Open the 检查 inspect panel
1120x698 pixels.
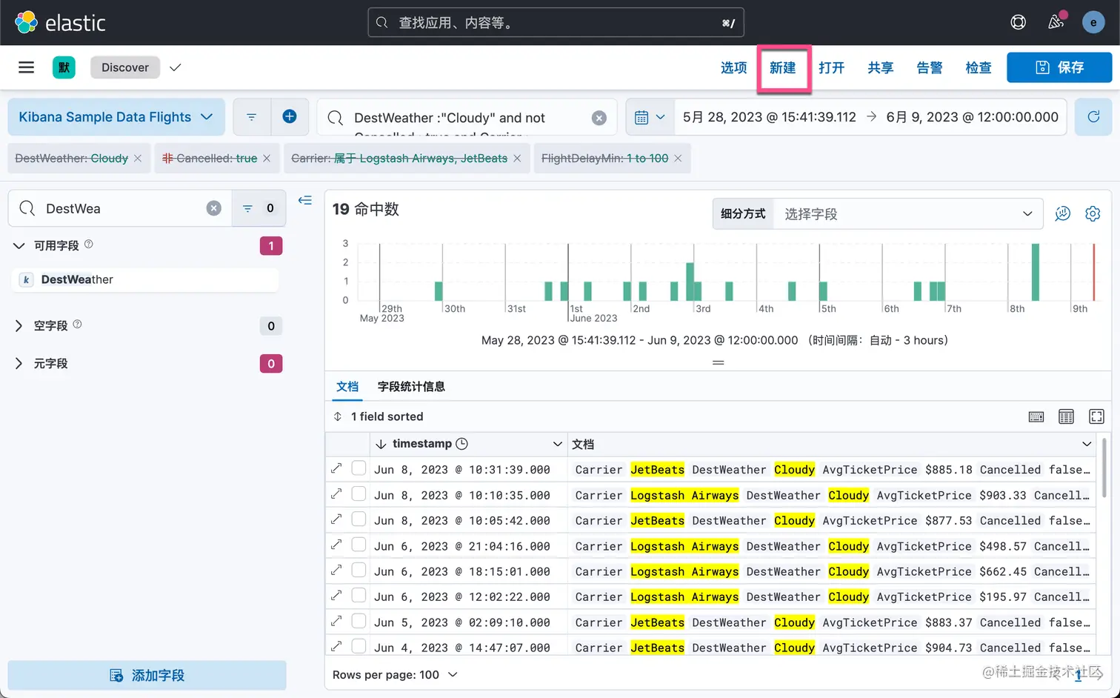pyautogui.click(x=979, y=67)
